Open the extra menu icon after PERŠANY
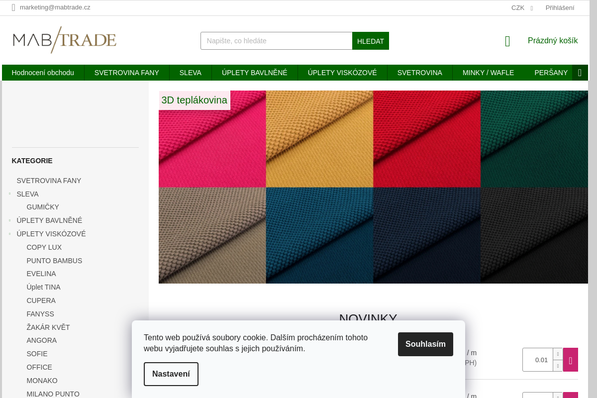The height and width of the screenshot is (398, 597). [x=580, y=73]
